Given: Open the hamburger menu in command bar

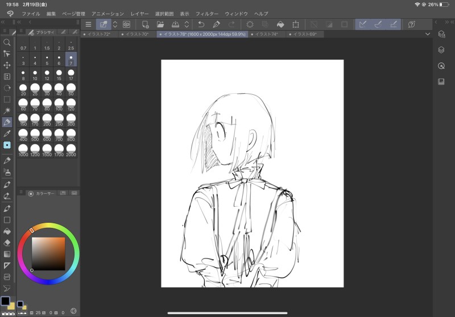Looking at the screenshot, I should 88,24.
